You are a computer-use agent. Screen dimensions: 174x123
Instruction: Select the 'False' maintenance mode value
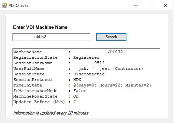coord(80,91)
